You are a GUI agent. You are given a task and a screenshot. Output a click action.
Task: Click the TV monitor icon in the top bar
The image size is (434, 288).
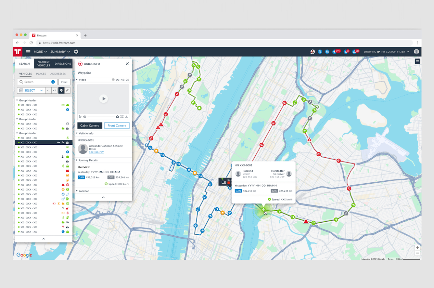coord(327,52)
